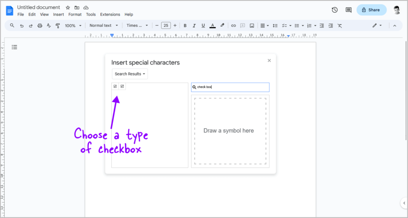This screenshot has width=408, height=218.
Task: Open the Extensions menu
Action: [110, 15]
